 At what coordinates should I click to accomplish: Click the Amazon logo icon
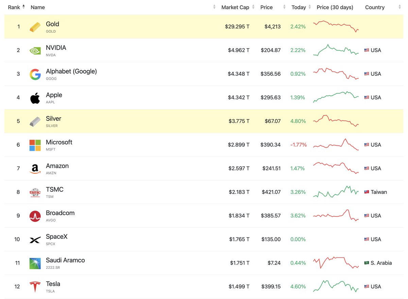[x=35, y=169]
